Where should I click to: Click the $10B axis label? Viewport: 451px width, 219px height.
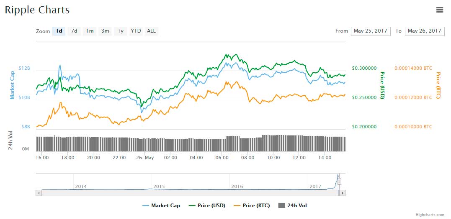click(24, 97)
